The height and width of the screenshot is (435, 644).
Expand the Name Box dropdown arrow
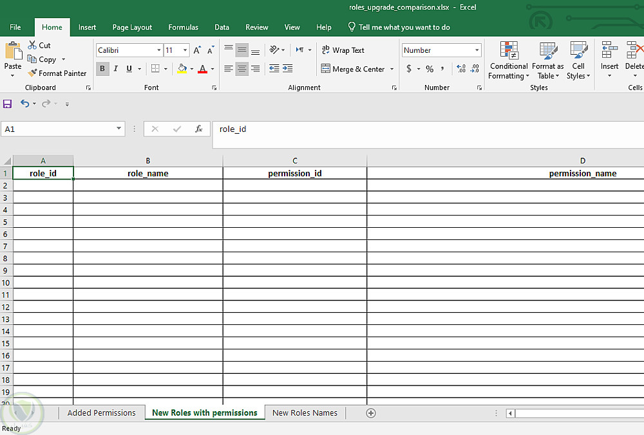click(119, 129)
